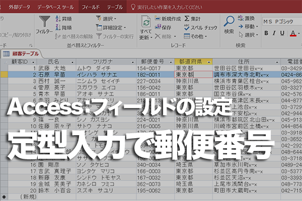Click the 東京都 cell being edited in row 2
Image resolution: width=302 pixels, height=201 pixels.
[193, 74]
